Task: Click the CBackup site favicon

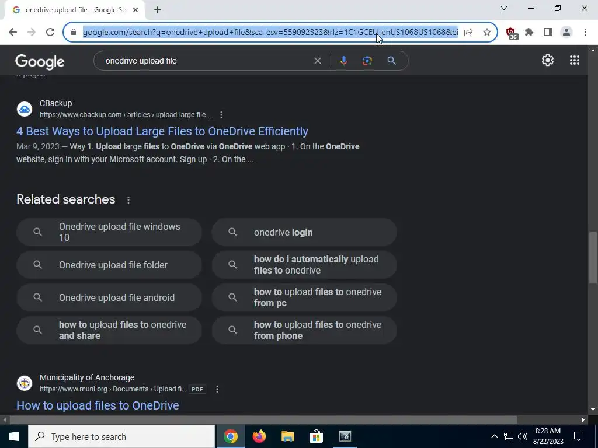Action: tap(25, 109)
